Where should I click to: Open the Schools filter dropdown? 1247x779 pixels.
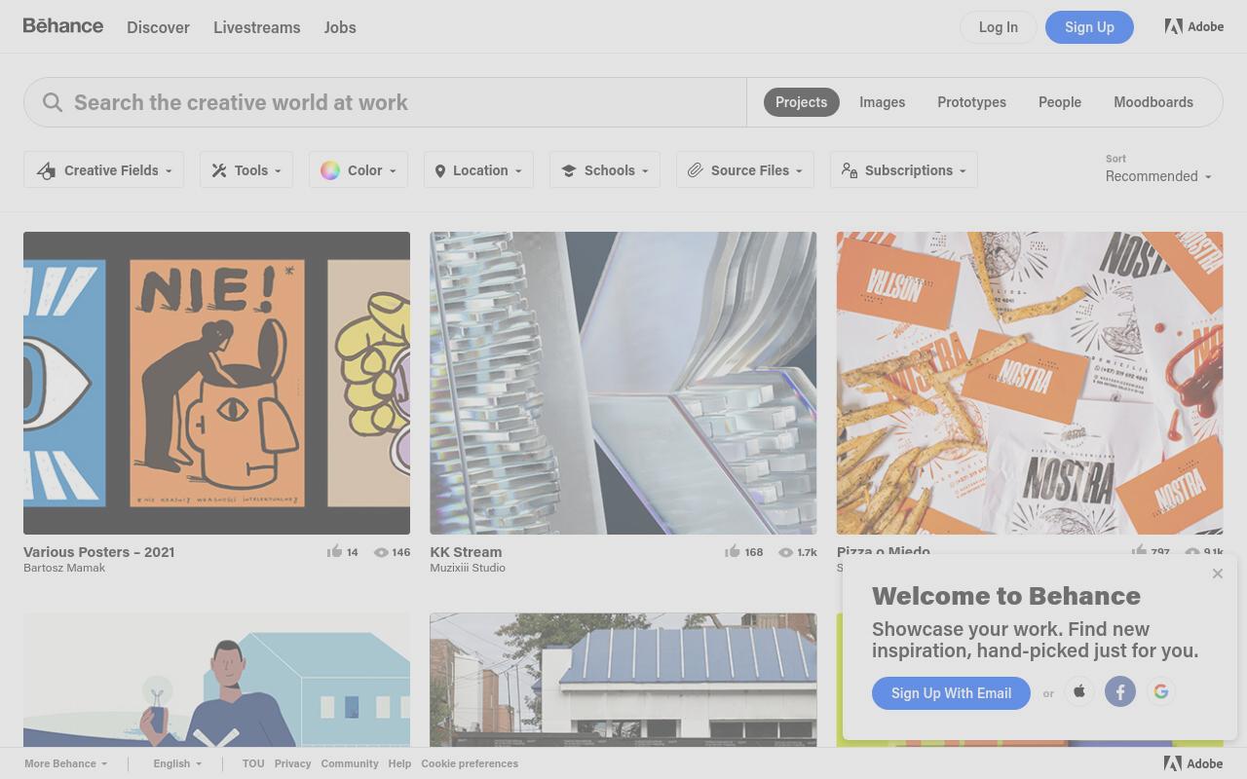[605, 170]
